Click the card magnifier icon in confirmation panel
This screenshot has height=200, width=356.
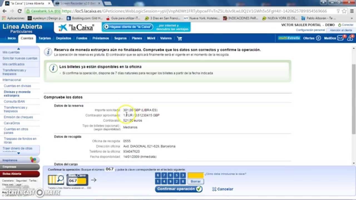56,179
